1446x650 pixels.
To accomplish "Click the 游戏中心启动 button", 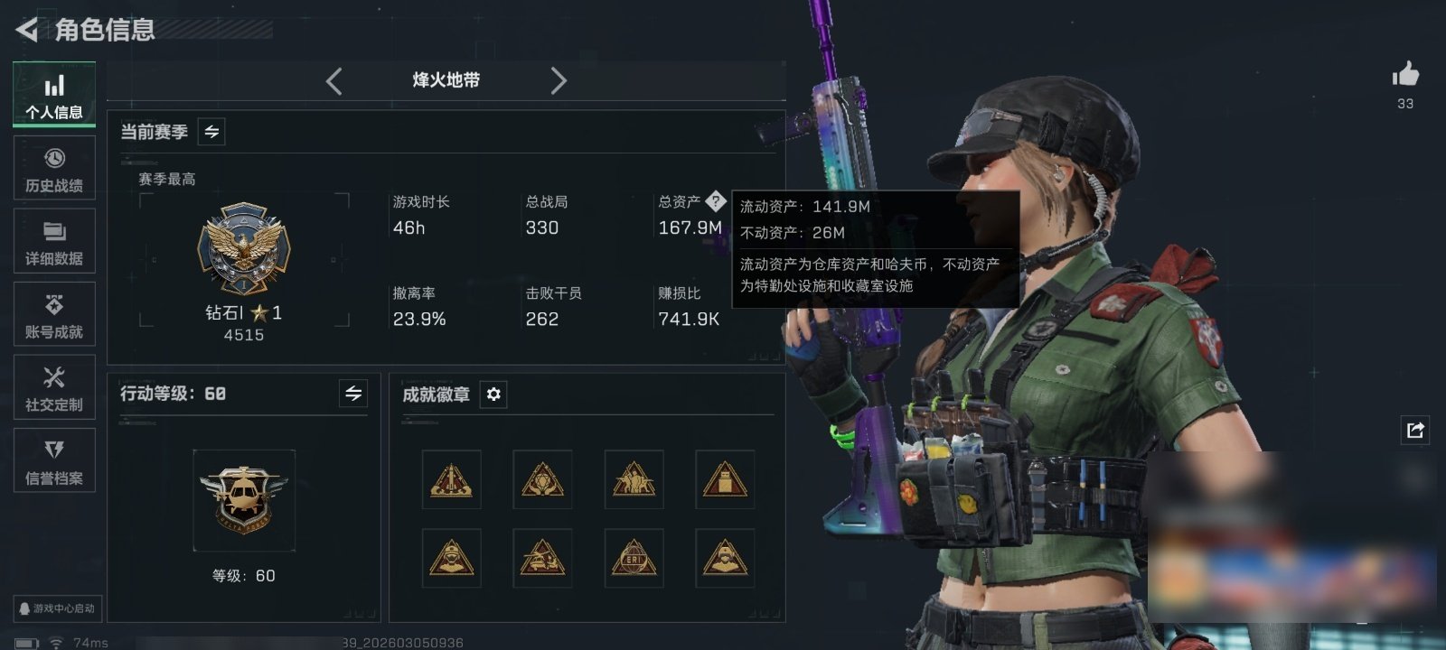I will pyautogui.click(x=57, y=608).
